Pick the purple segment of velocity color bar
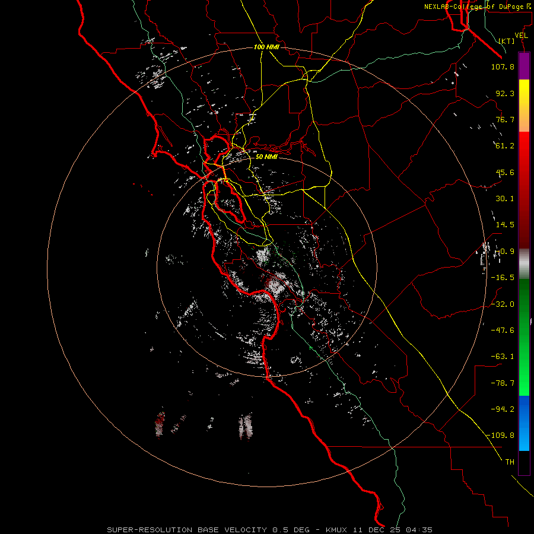The height and width of the screenshot is (534, 534). coord(524,66)
